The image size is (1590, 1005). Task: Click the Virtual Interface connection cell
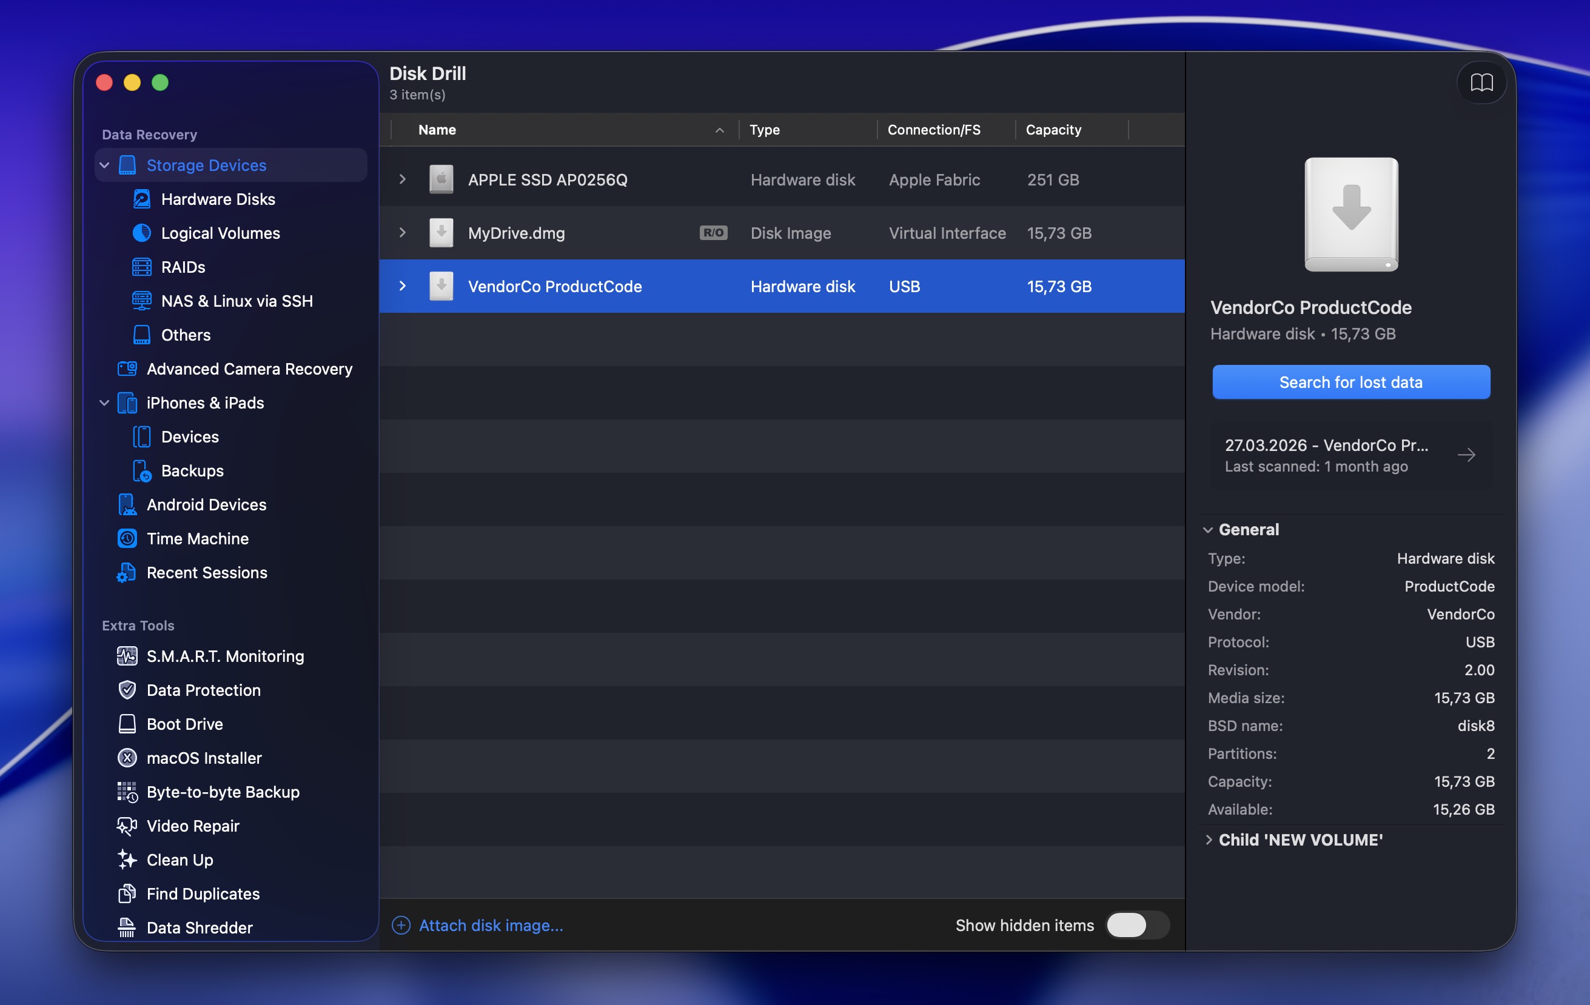click(x=947, y=233)
